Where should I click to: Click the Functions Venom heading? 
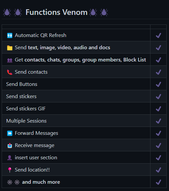point(57,12)
